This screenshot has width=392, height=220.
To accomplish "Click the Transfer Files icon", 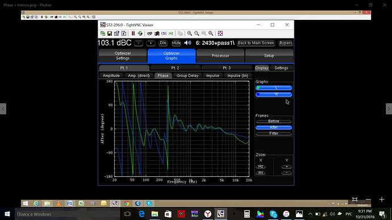I will point(180,33).
